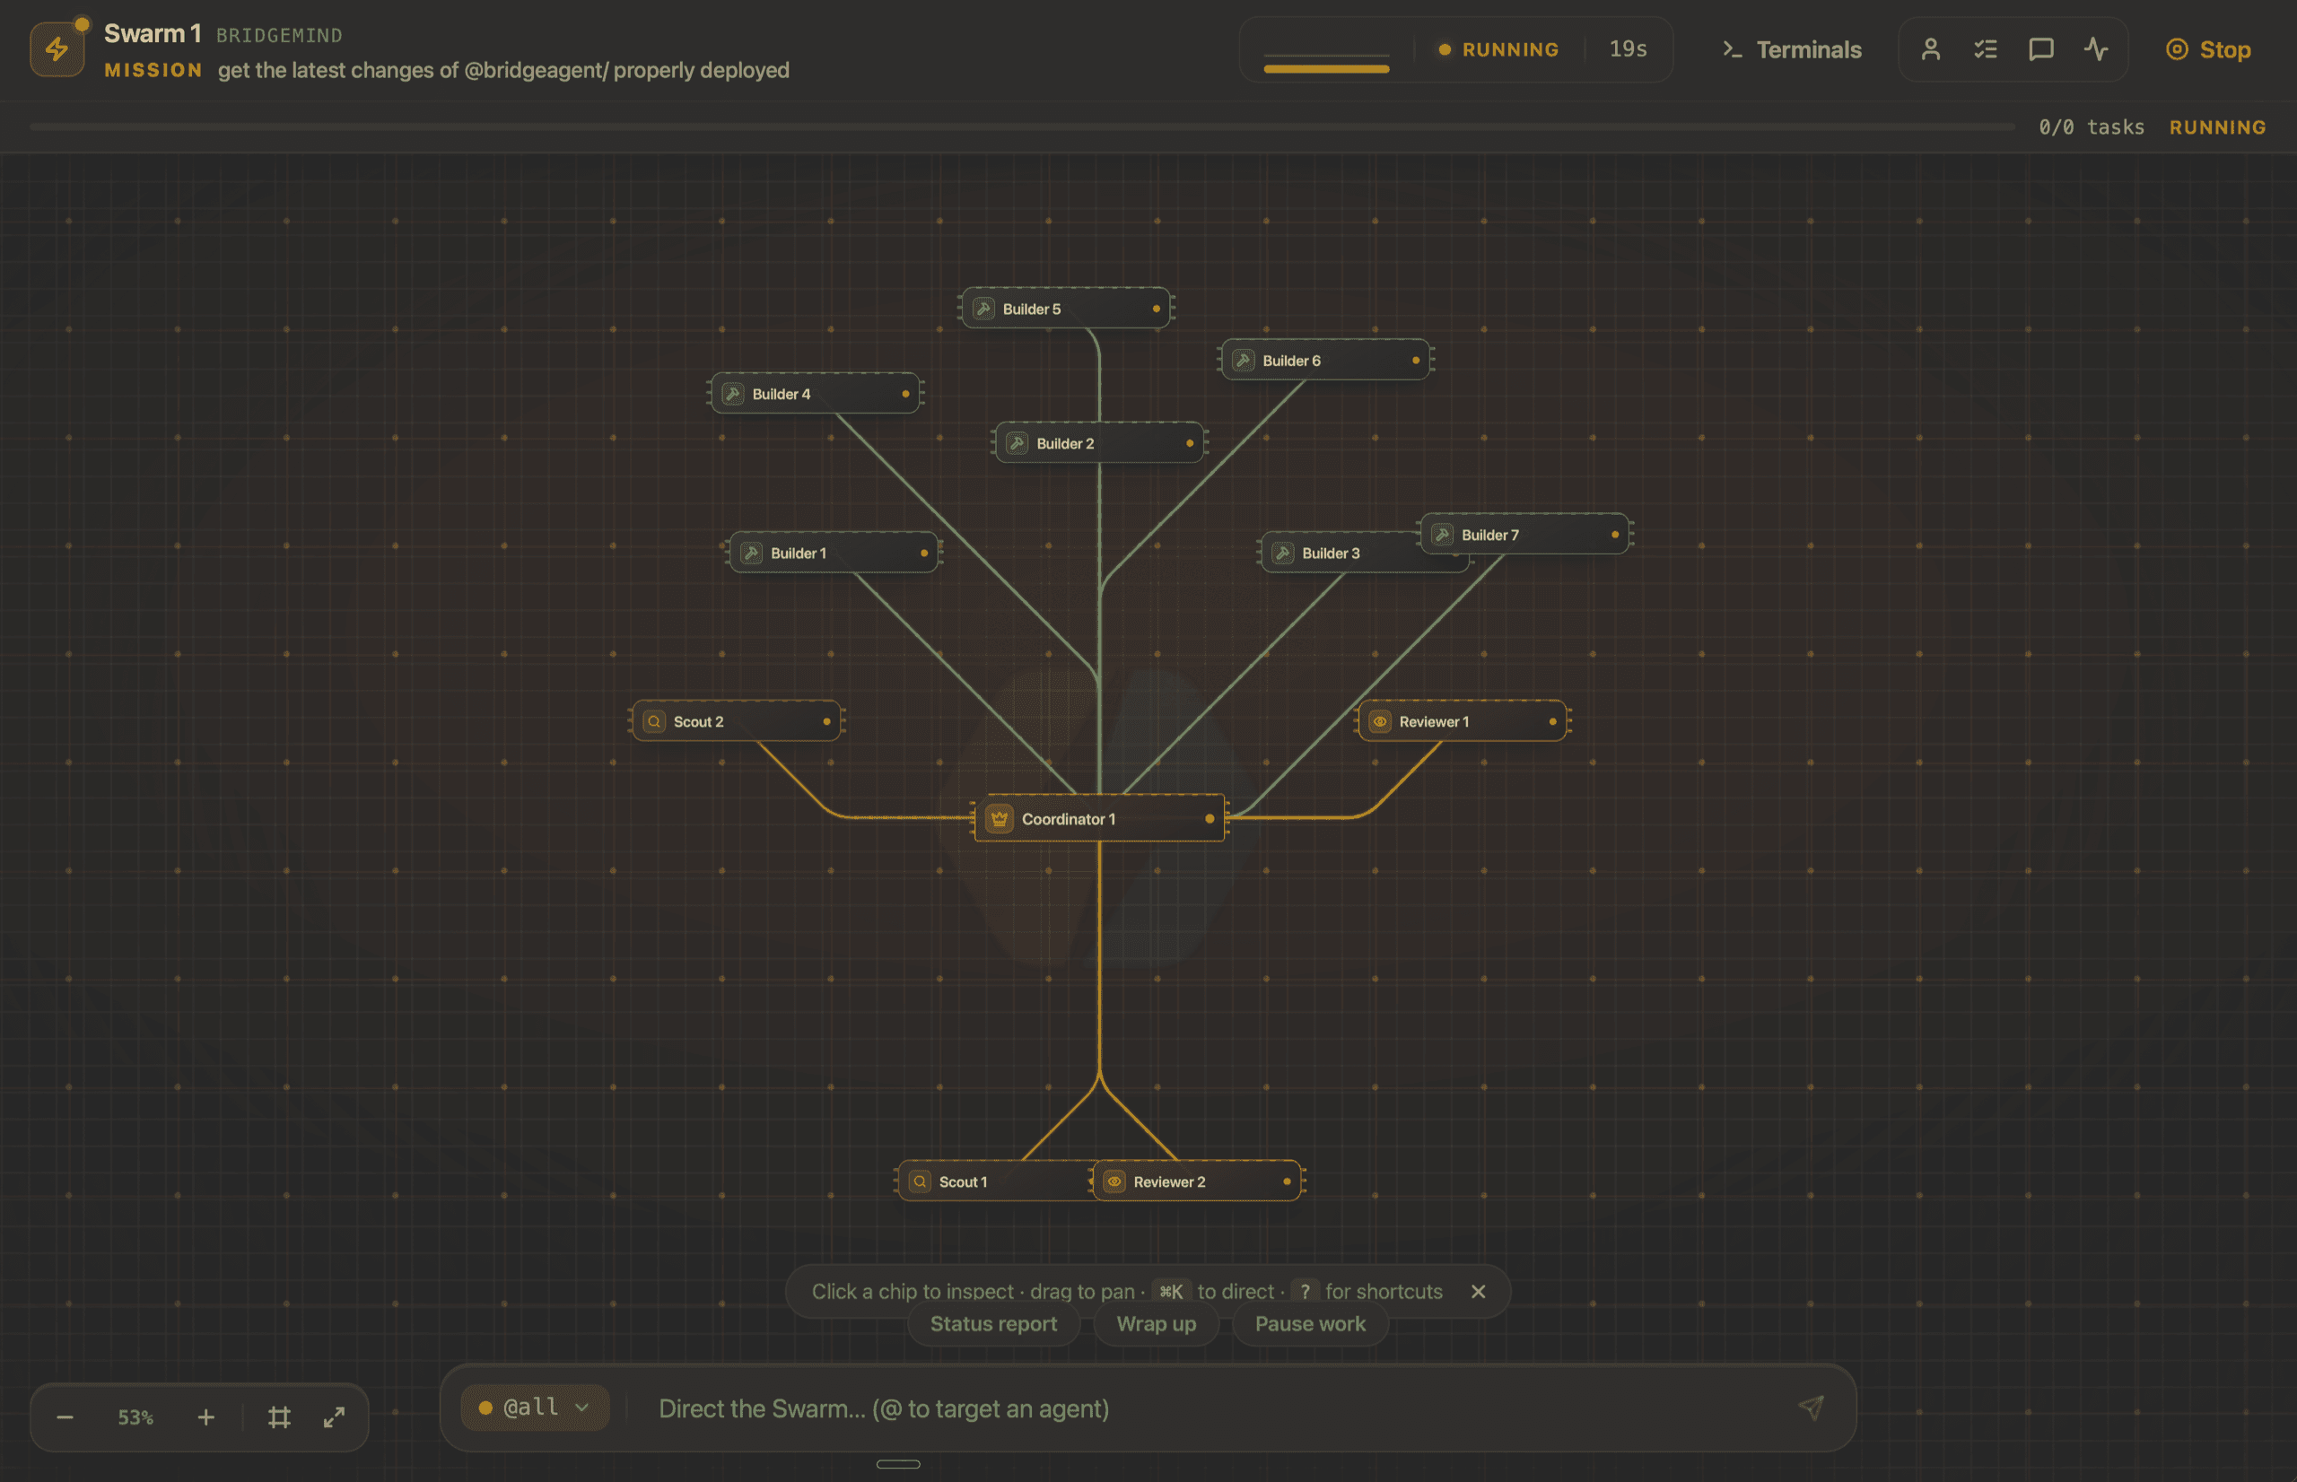Inspect the Builder 5 chip label
Viewport: 2297px width, 1482px height.
(1032, 309)
